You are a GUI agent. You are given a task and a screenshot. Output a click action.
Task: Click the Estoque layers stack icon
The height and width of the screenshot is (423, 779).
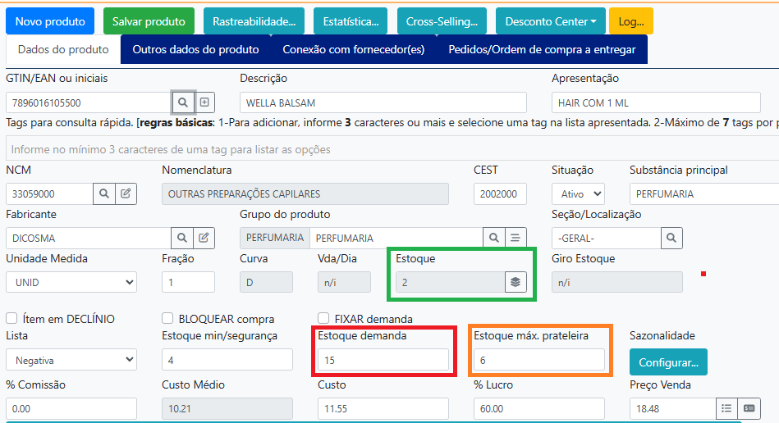tap(515, 282)
